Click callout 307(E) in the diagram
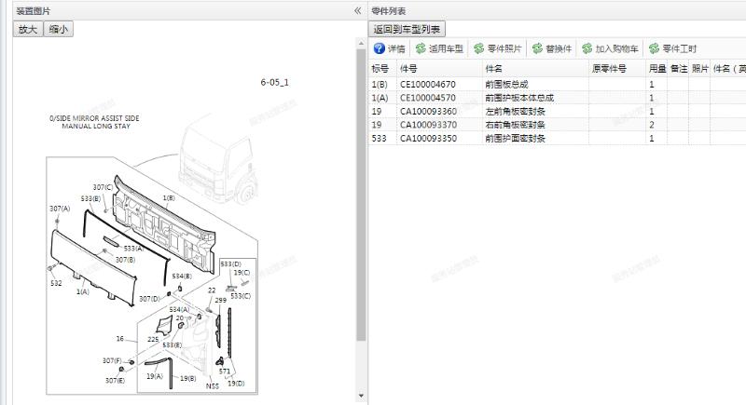The width and height of the screenshot is (746, 405). (x=115, y=380)
